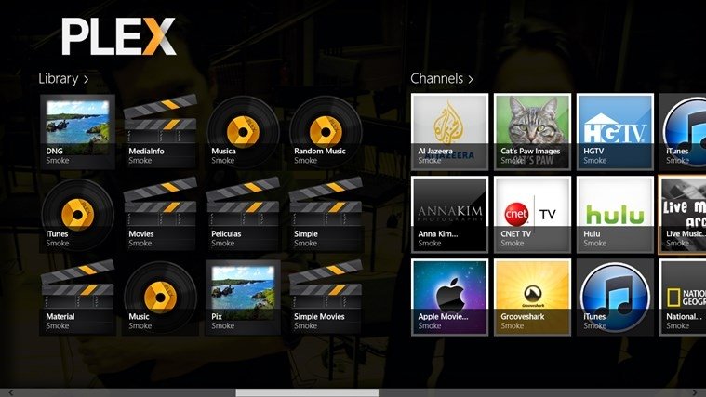The width and height of the screenshot is (706, 397).
Task: Expand the Channels section header
Action: tap(442, 79)
